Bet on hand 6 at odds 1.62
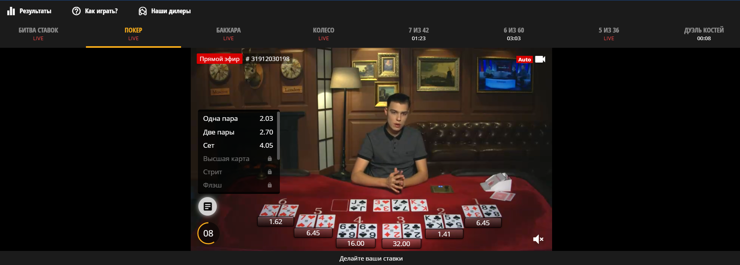This screenshot has height=265, width=740. tap(275, 222)
